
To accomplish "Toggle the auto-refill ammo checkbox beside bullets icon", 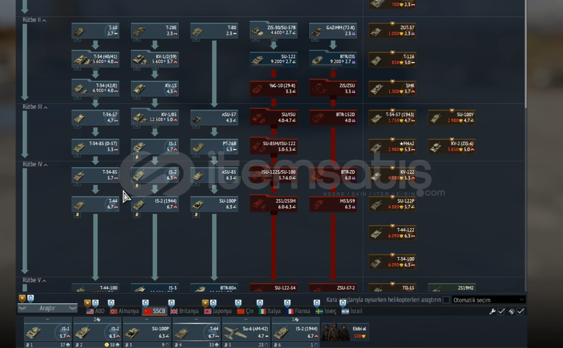I will [x=520, y=312].
